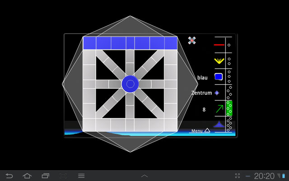Select the red line icon
289x181 pixels.
pos(219,45)
